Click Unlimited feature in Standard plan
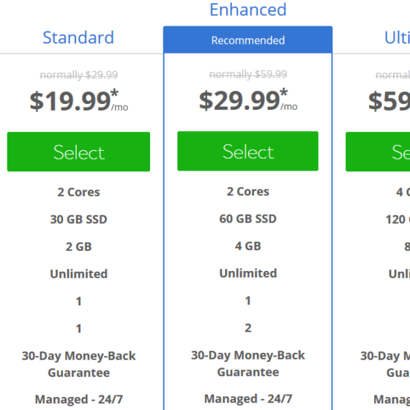This screenshot has width=410, height=410. tap(79, 274)
